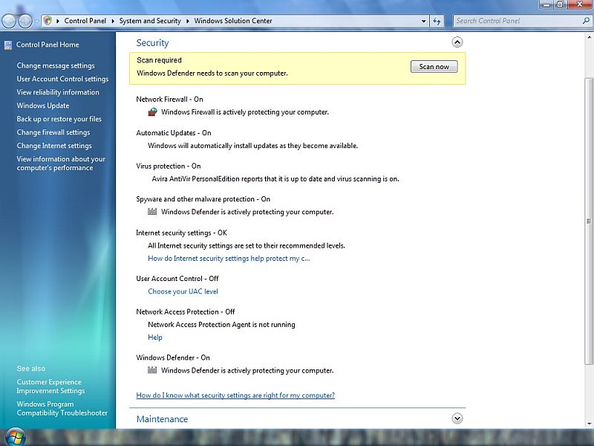Image resolution: width=594 pixels, height=446 pixels.
Task: Select Windows Solution Center breadcrumb
Action: point(233,21)
